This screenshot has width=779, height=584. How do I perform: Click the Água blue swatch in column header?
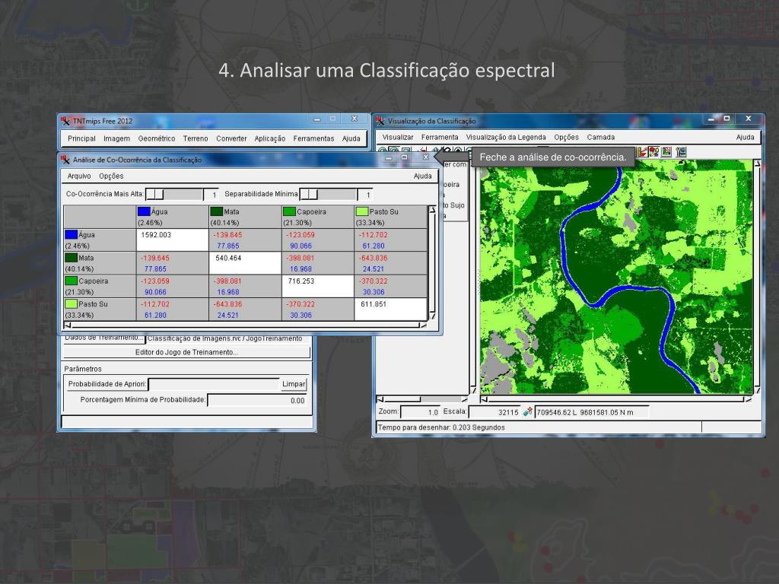(x=144, y=211)
